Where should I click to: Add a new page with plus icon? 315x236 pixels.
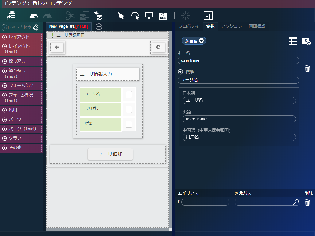(99, 27)
